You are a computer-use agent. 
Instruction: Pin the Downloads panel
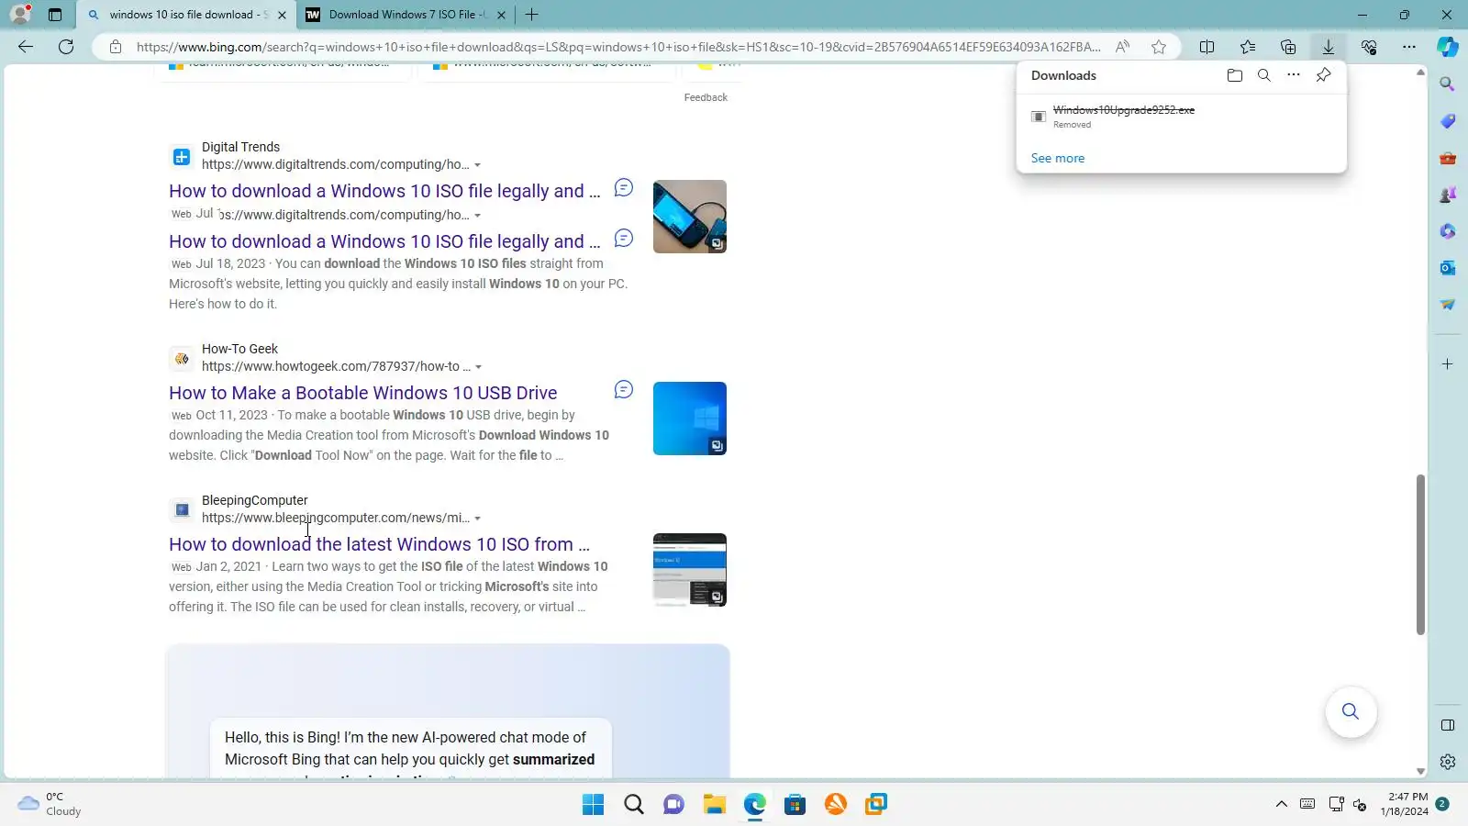tap(1323, 75)
